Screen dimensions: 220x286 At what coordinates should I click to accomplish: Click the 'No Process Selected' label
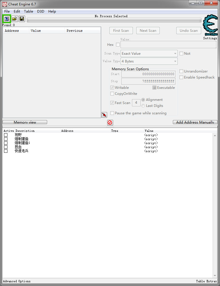111,16
